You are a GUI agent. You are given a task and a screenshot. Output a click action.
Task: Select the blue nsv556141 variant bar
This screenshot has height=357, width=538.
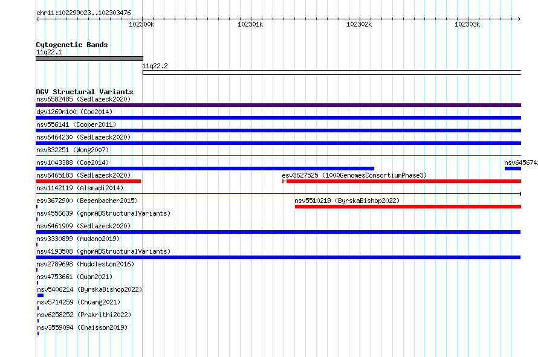click(x=278, y=130)
